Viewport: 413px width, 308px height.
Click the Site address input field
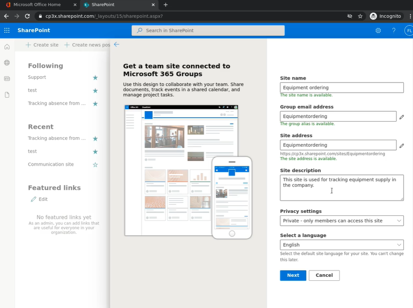click(x=338, y=145)
